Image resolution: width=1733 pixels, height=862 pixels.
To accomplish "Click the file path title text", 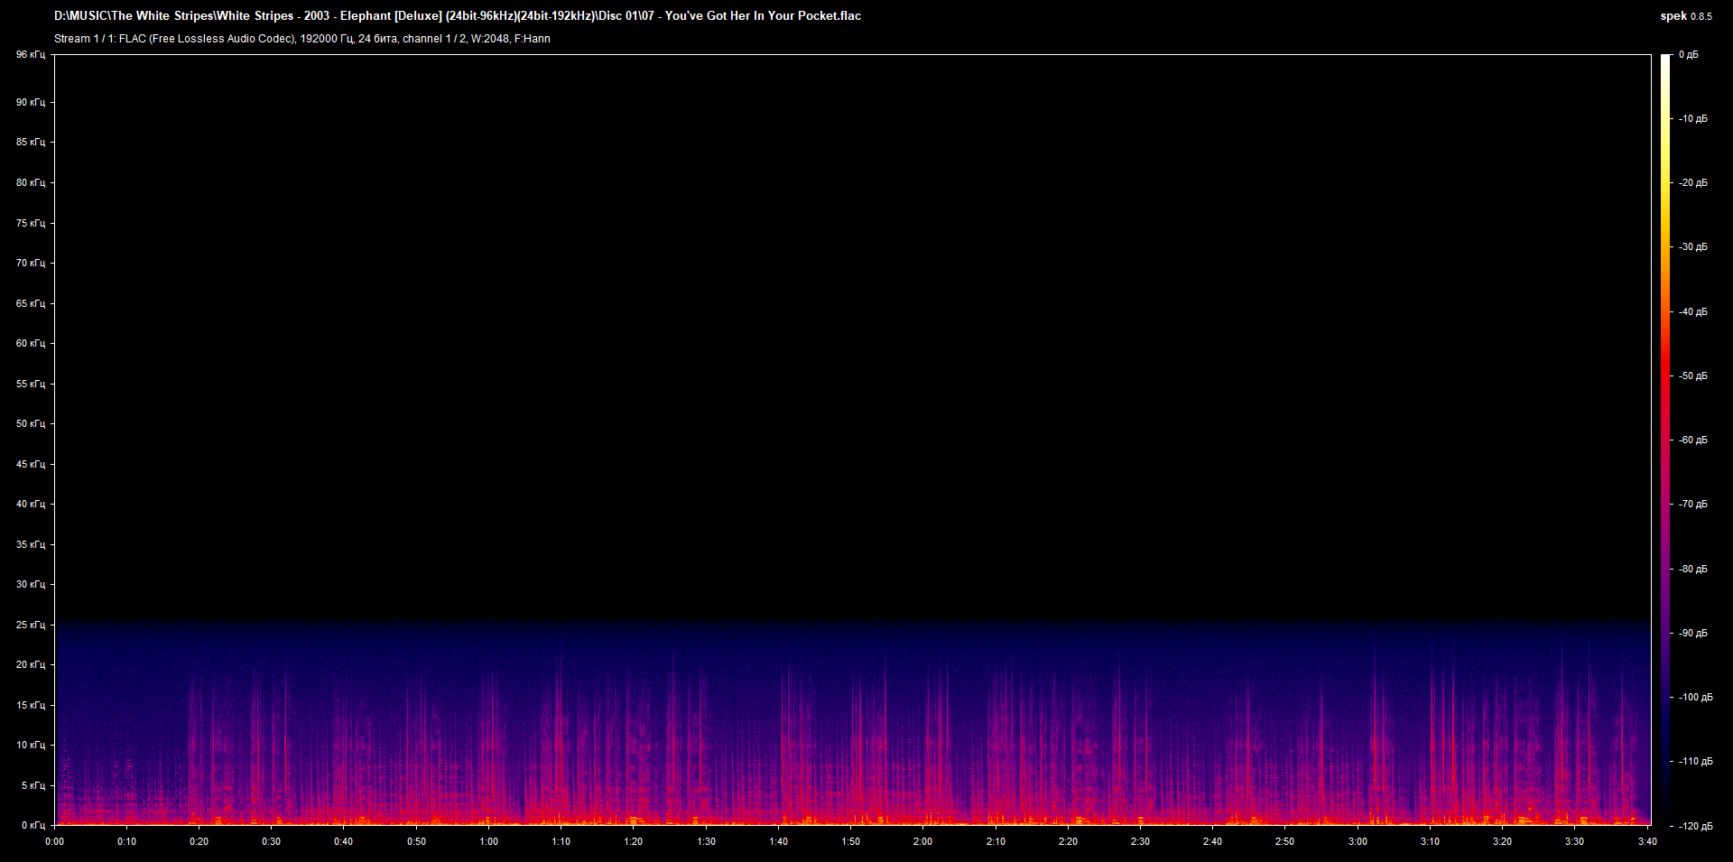I will click(x=458, y=16).
